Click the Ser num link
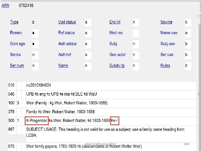This screenshot has height=151, width=201. [x=17, y=65]
